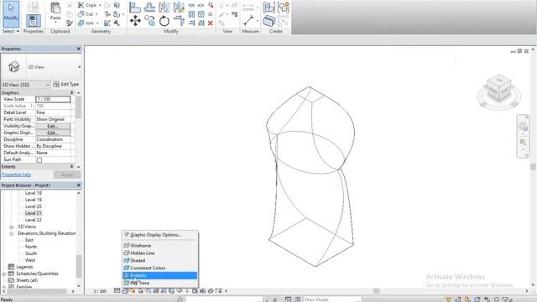Expand the 3D Views tree node
Viewport: 537px width, 302px height.
click(x=11, y=227)
